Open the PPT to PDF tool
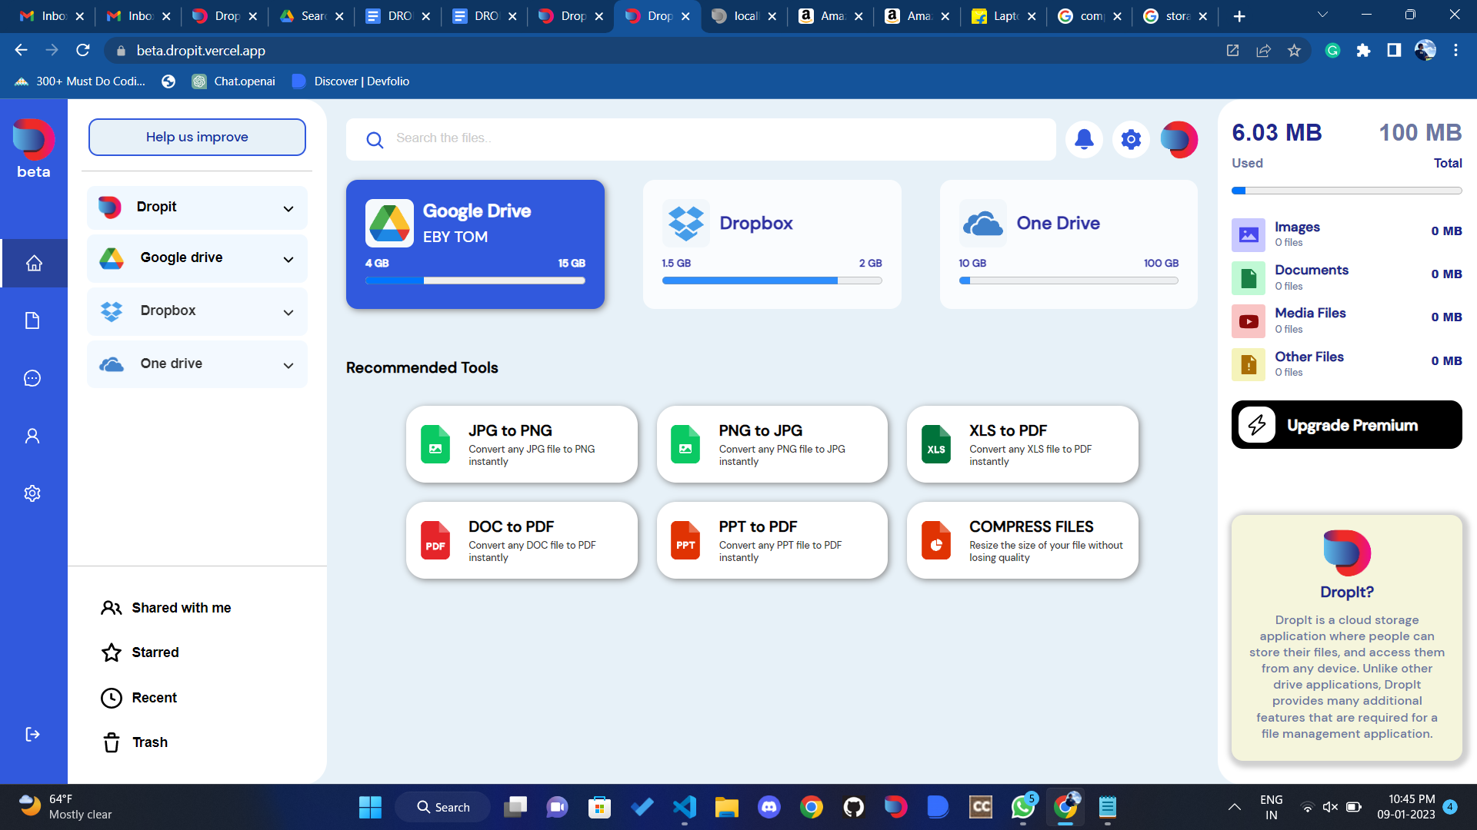1477x830 pixels. (772, 540)
